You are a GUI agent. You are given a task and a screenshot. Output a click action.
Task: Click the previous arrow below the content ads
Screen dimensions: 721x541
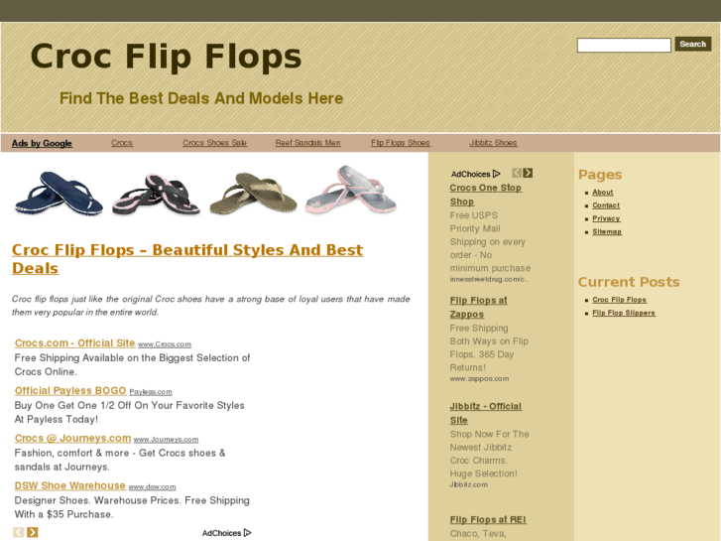coord(19,532)
